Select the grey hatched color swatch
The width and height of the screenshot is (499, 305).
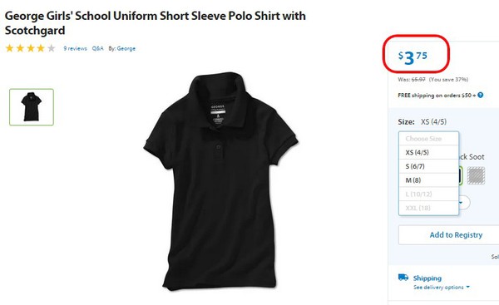click(476, 175)
